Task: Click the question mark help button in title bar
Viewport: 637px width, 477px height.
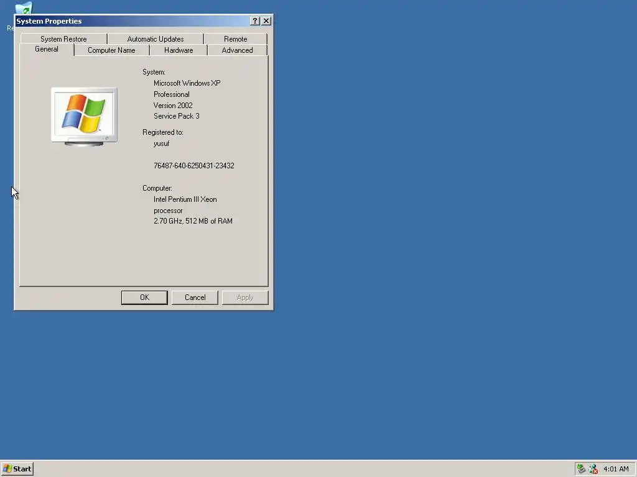Action: (254, 21)
